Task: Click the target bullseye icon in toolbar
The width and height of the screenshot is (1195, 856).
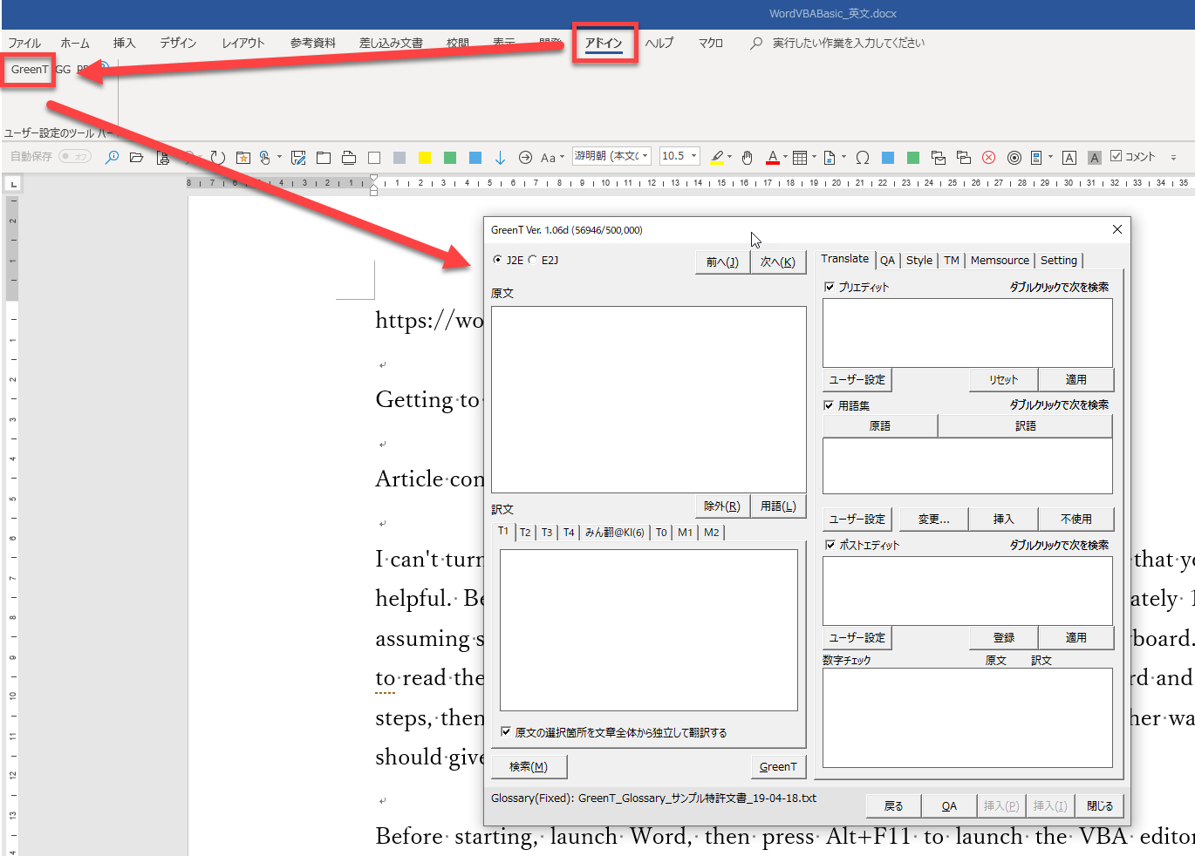Action: pyautogui.click(x=1014, y=158)
